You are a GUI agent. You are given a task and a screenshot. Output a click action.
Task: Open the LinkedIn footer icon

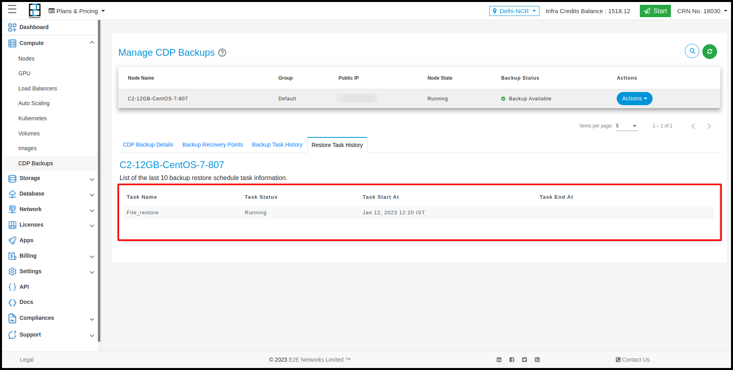tap(499, 360)
